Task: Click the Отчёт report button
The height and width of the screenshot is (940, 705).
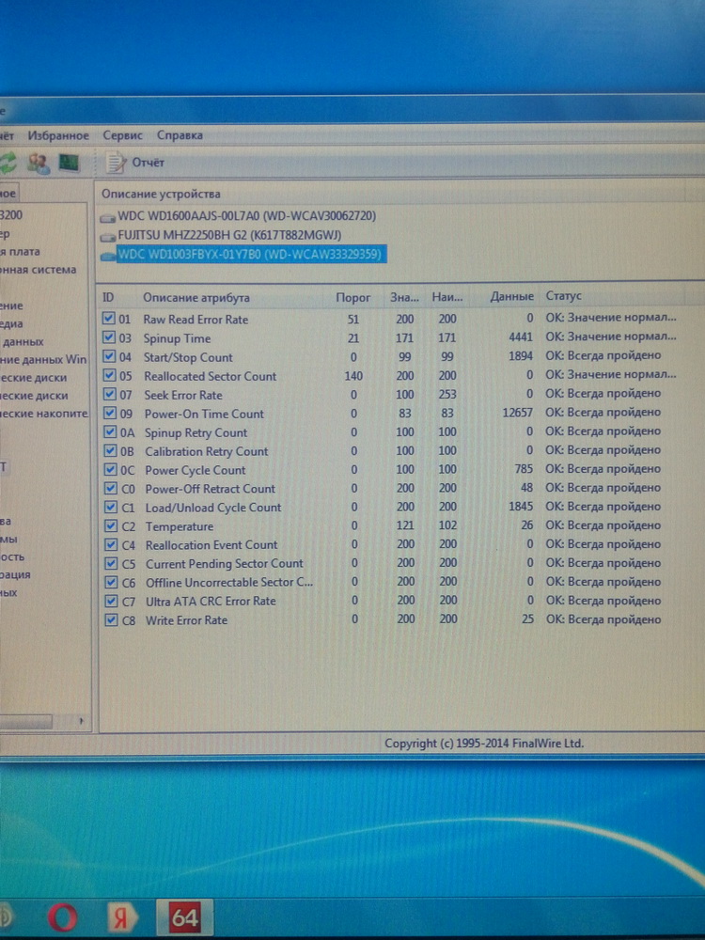Action: pyautogui.click(x=134, y=163)
